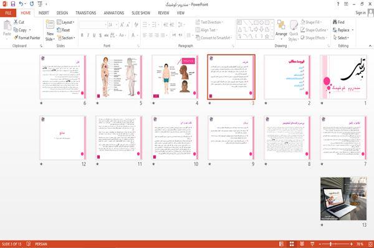Click the Undo arrow icon
The width and height of the screenshot is (374, 248).
click(21, 4)
